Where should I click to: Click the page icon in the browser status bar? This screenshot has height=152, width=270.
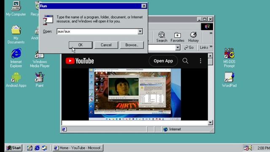[x=64, y=129]
